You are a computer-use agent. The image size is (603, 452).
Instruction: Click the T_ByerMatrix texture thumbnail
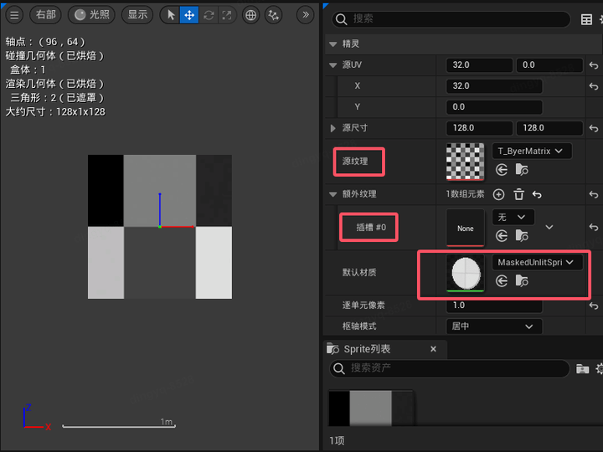465,162
